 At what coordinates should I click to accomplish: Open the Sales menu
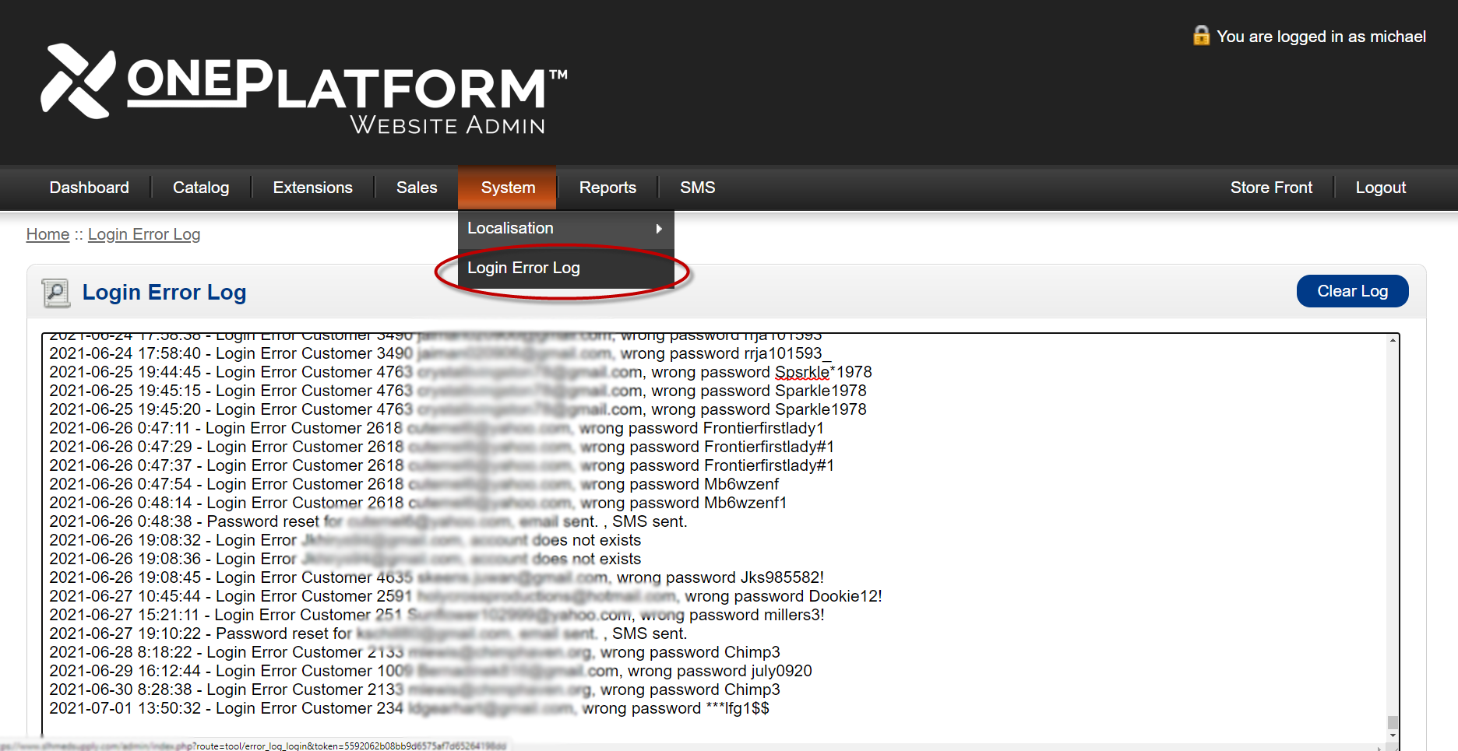point(417,188)
